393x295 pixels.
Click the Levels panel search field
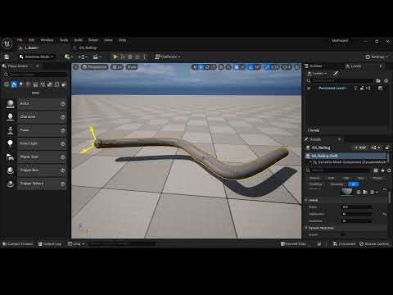point(342,80)
